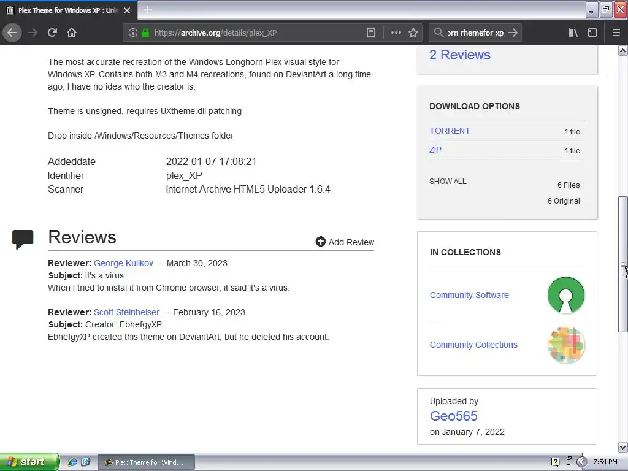
Task: Restore down the browser window
Action: pos(605,10)
